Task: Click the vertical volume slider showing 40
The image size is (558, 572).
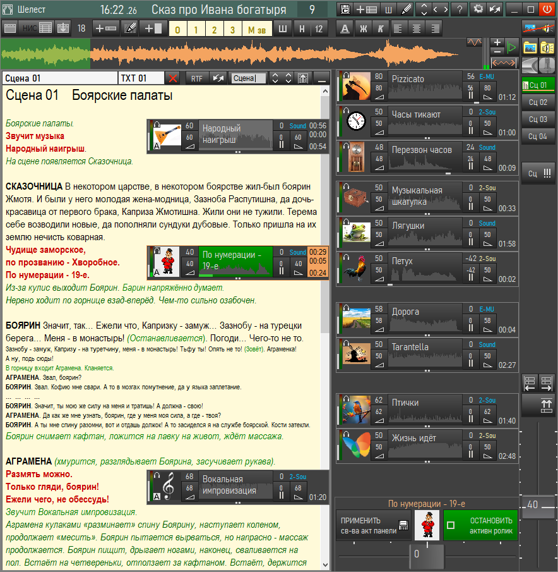Action: click(x=538, y=506)
